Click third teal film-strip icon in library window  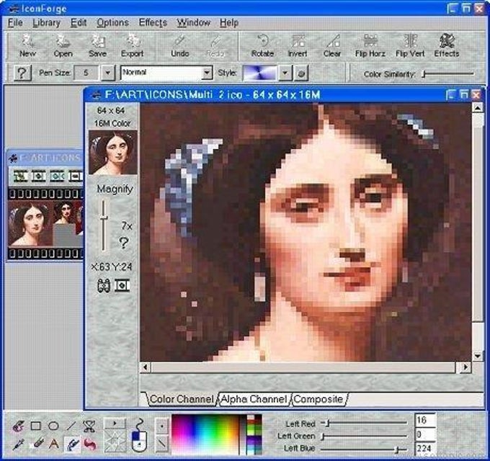click(x=57, y=176)
